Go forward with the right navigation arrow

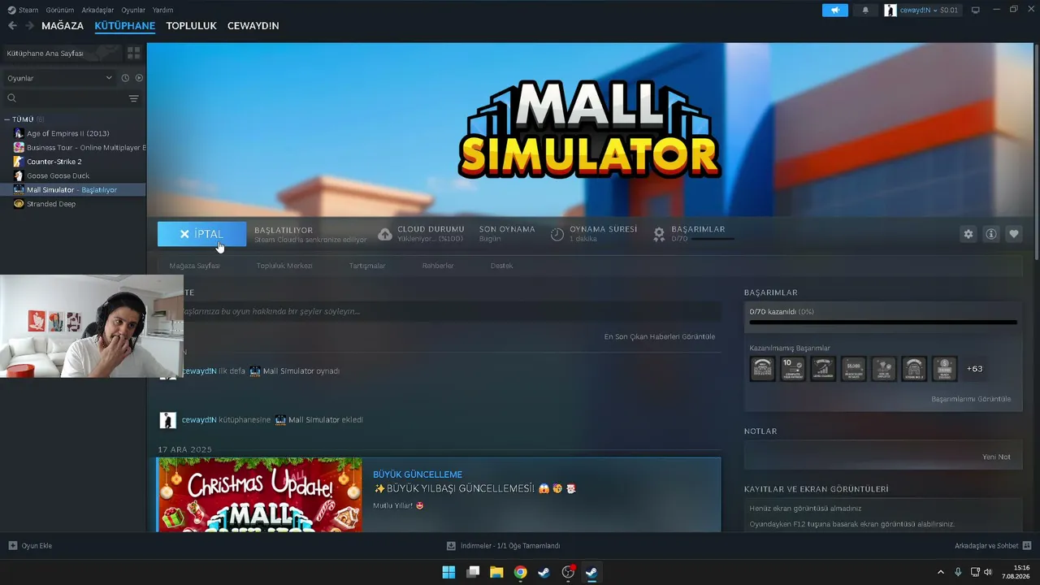(x=29, y=26)
